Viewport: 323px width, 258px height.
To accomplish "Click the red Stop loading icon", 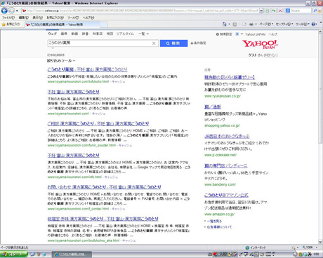I will click(280, 11).
